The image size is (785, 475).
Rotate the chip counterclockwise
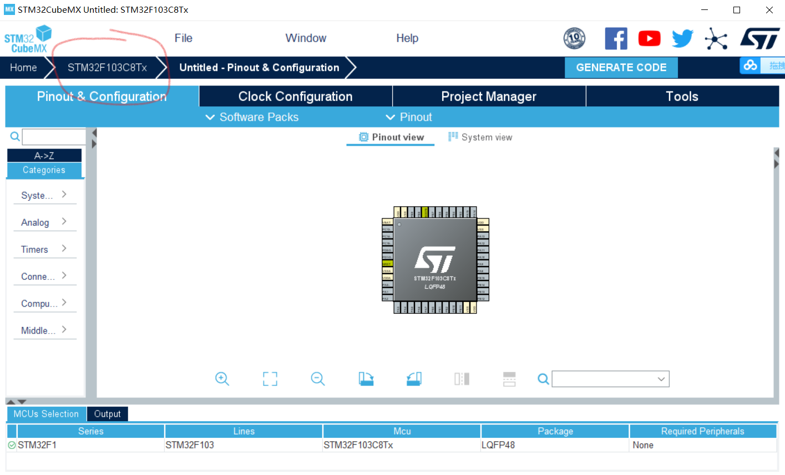pyautogui.click(x=414, y=379)
